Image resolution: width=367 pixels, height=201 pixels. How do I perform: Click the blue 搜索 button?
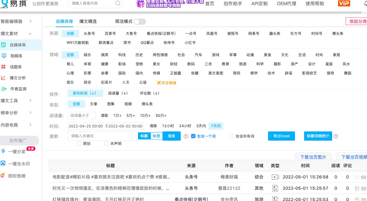tap(172, 136)
